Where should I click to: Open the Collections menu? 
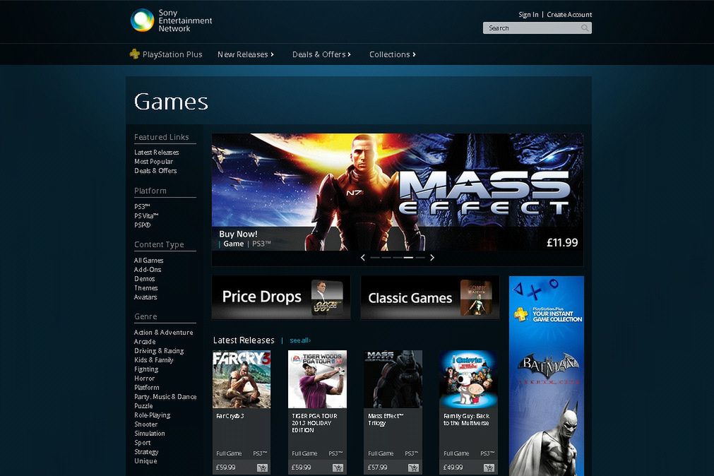[x=393, y=54]
